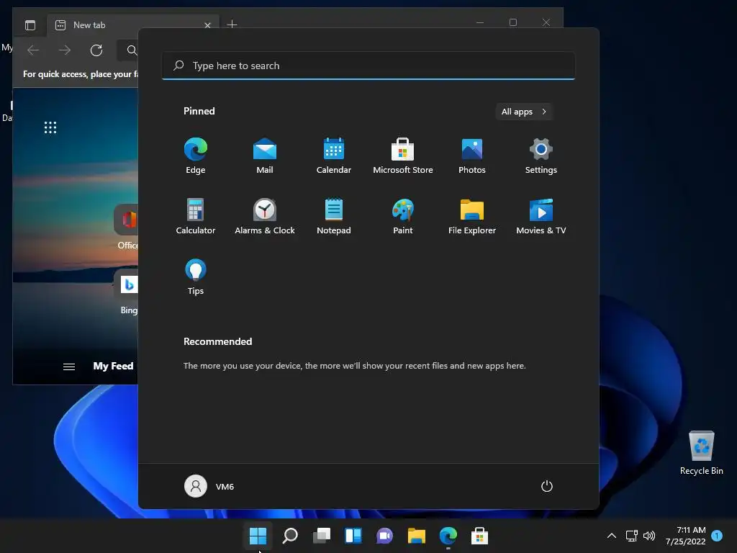Screen dimensions: 737x553
Task: Open File Explorer from Start's pinned apps
Action: [x=472, y=216]
